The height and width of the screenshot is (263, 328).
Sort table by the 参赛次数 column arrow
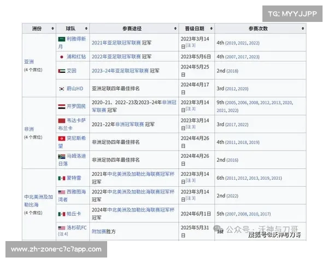[x=303, y=28]
